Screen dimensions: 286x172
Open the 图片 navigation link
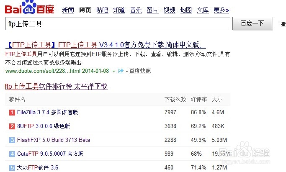coord(152,10)
